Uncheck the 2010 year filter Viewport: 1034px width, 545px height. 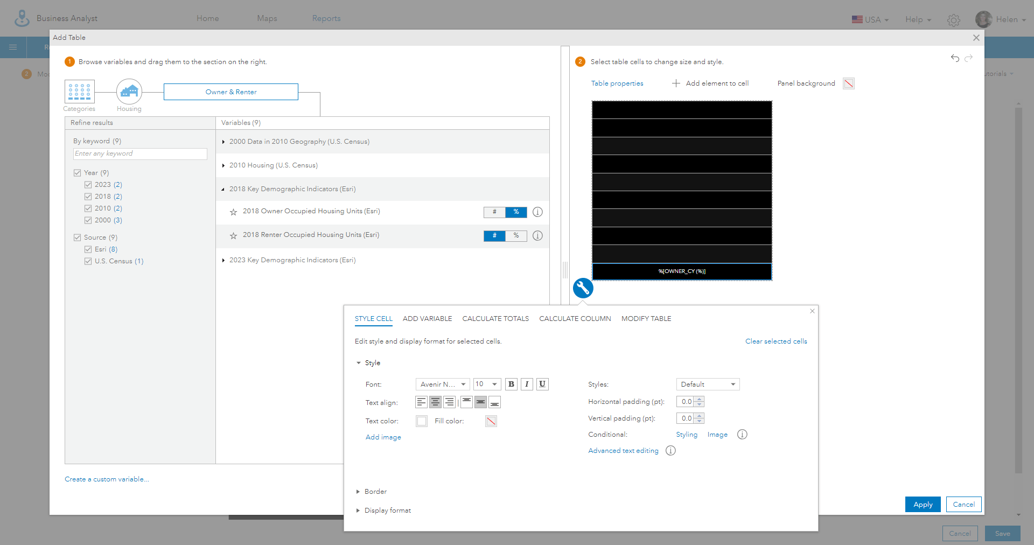click(x=88, y=208)
